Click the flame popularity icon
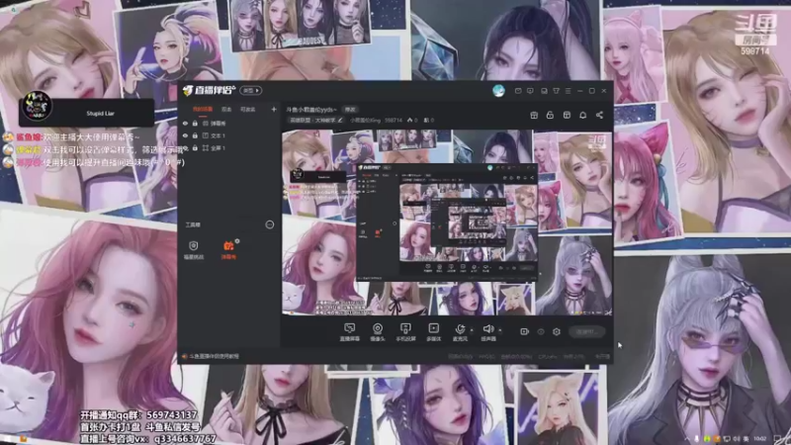This screenshot has height=445, width=791. (409, 121)
